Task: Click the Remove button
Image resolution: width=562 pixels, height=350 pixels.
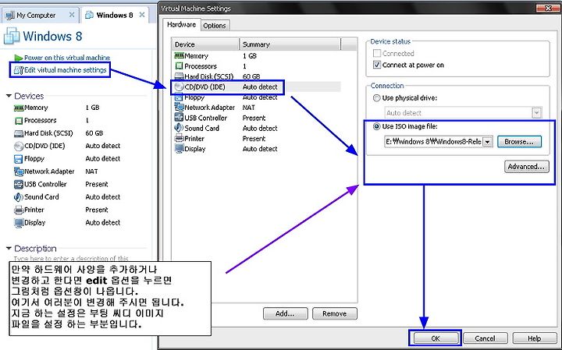Action: click(334, 313)
